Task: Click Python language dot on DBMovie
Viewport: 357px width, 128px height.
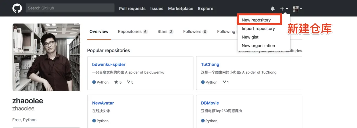Action: coord(203,121)
